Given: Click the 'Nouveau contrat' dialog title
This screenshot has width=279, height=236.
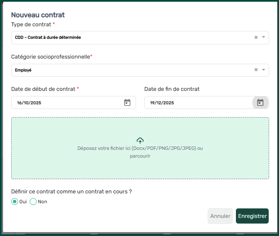Looking at the screenshot, I should [x=38, y=15].
